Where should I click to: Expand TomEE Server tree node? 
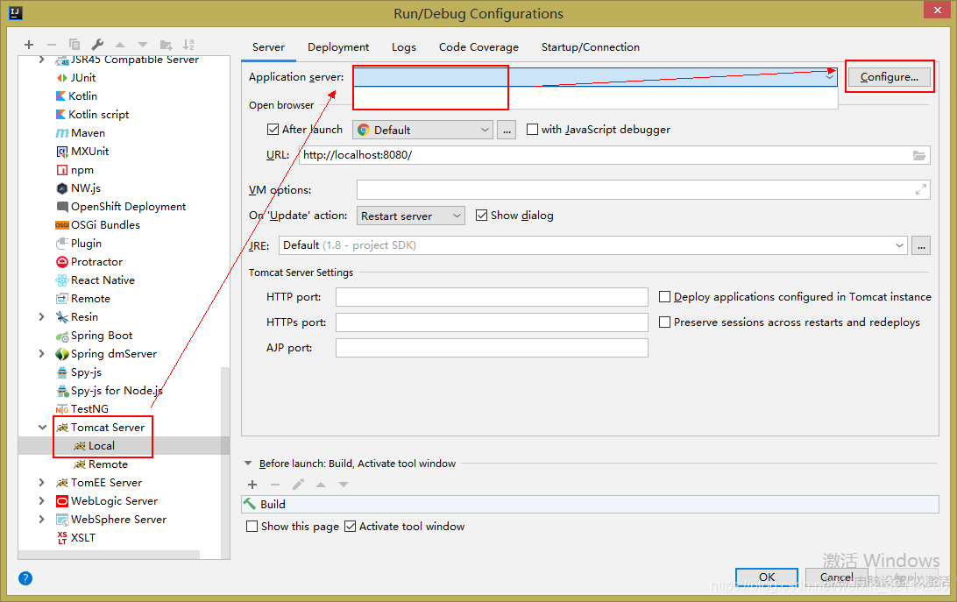click(42, 482)
